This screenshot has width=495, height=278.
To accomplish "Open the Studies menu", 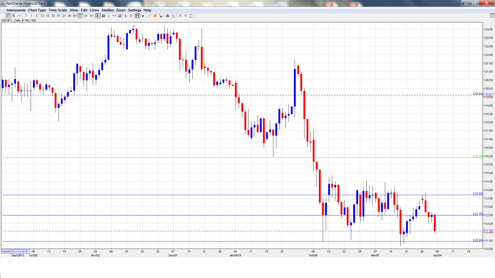I will (108, 10).
